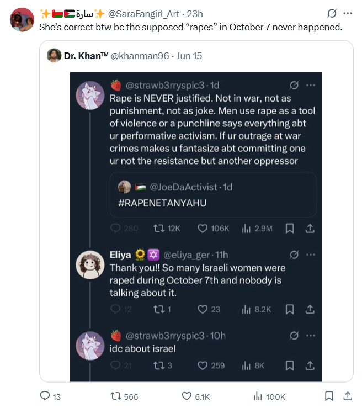Click retweet icon showing 12K reposts
The height and width of the screenshot is (408, 362).
coord(158,229)
